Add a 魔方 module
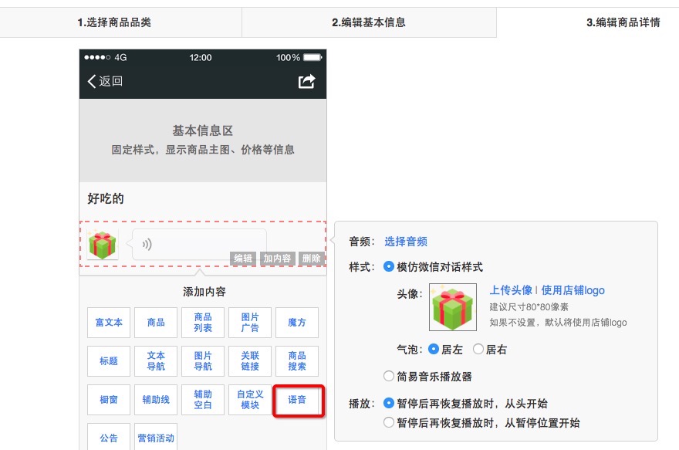The height and width of the screenshot is (450, 679). pyautogui.click(x=297, y=323)
